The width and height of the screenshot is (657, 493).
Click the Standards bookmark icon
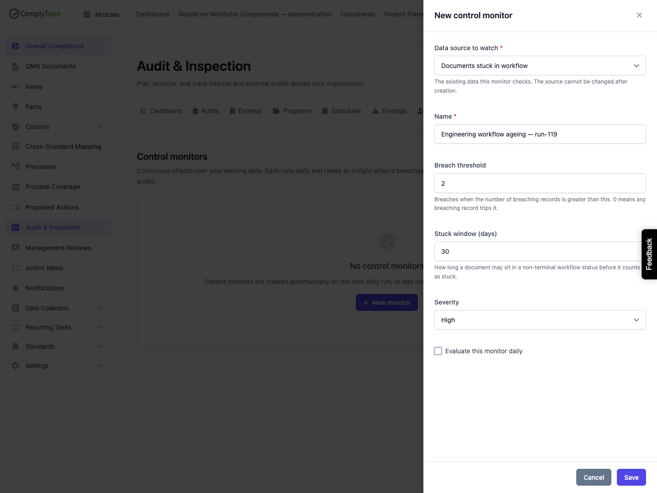click(x=16, y=346)
